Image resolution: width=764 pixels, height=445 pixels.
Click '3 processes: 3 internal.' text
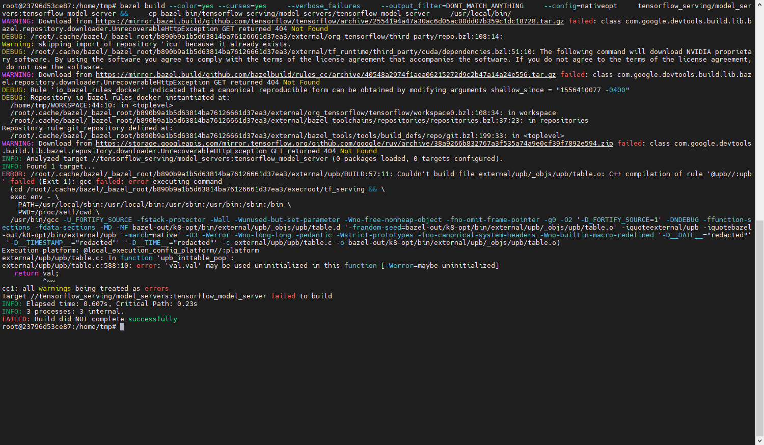point(75,312)
